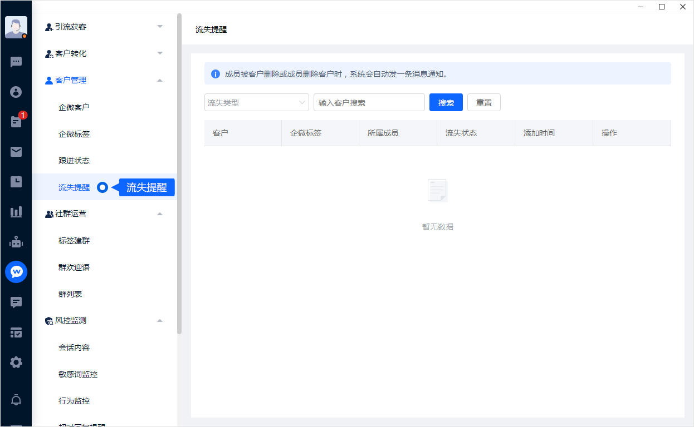Expand the 引流获客 menu section
The width and height of the screenshot is (694, 427).
(160, 27)
